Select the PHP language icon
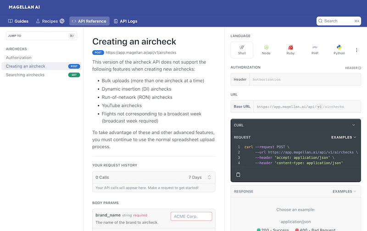The width and height of the screenshot is (367, 231). pos(315,50)
